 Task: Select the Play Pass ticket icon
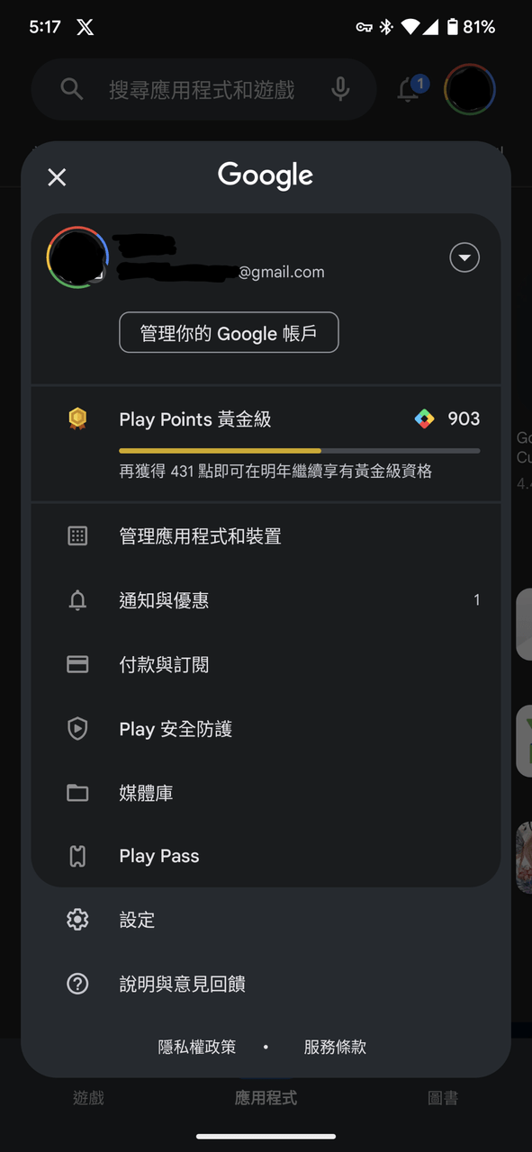click(77, 856)
